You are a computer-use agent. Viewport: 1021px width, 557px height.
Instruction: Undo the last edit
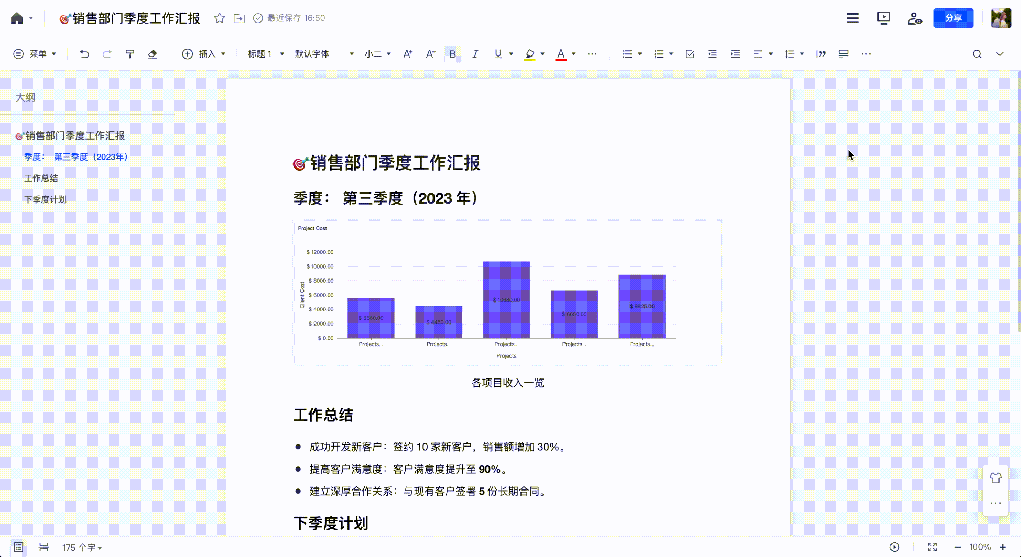click(x=84, y=53)
